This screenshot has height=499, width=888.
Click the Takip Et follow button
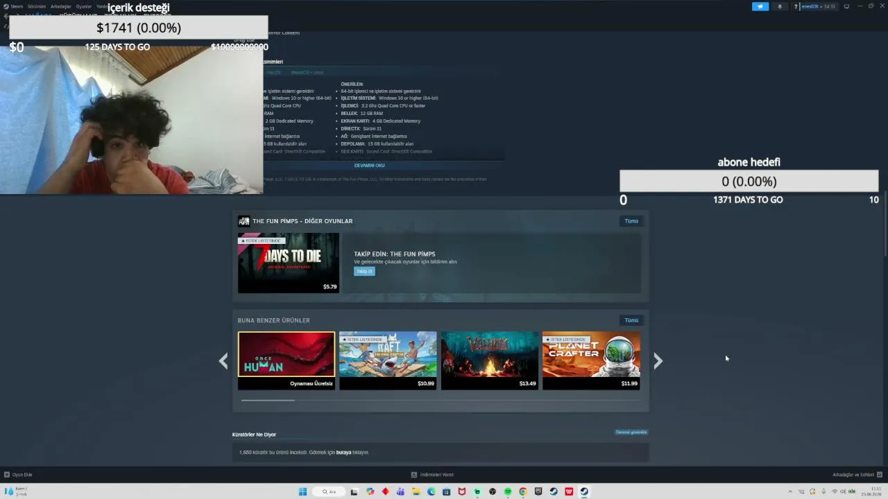point(364,271)
